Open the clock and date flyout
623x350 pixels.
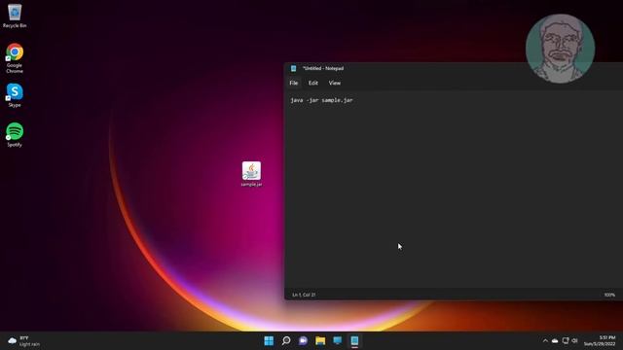pos(600,341)
